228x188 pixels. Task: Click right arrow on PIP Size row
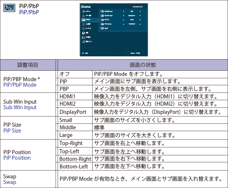(x=140, y=20)
